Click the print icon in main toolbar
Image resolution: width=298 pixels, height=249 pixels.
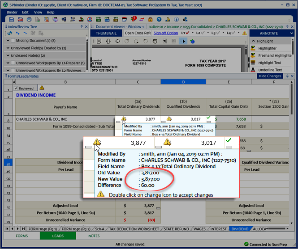[x=29, y=20]
